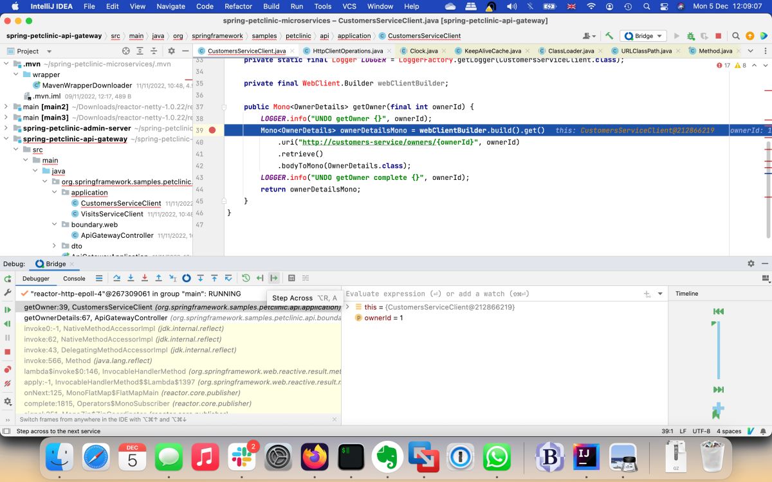Hide the Project panel with minus icon
The image size is (772, 482).
tap(185, 51)
